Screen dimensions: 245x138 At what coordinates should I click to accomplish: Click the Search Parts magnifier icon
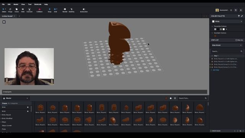[206, 98]
